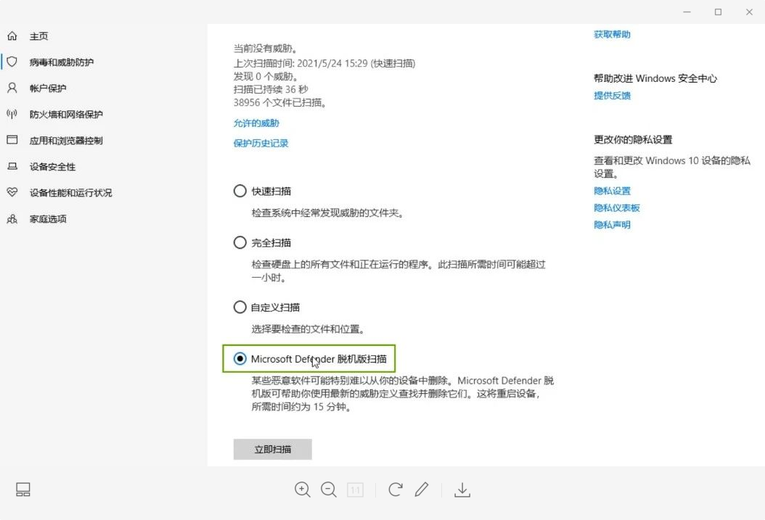Viewport: 765px width, 520px height.
Task: Open the 隐私设置 link
Action: coord(612,191)
